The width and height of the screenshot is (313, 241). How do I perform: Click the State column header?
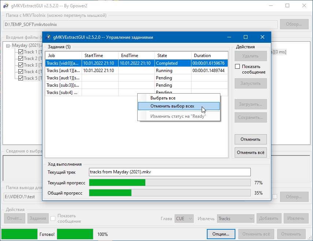coord(173,56)
